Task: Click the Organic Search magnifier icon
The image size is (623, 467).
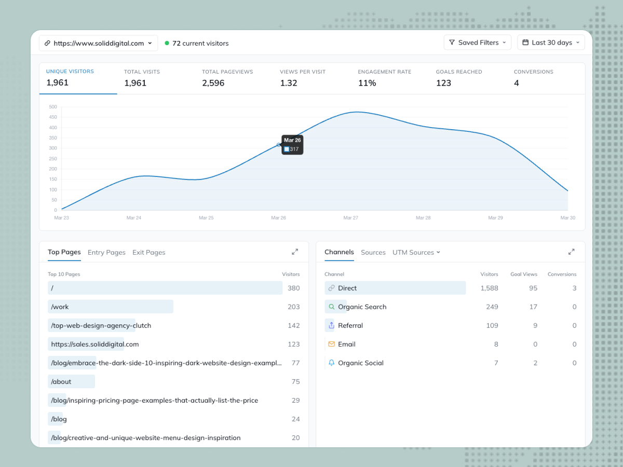Action: click(332, 307)
